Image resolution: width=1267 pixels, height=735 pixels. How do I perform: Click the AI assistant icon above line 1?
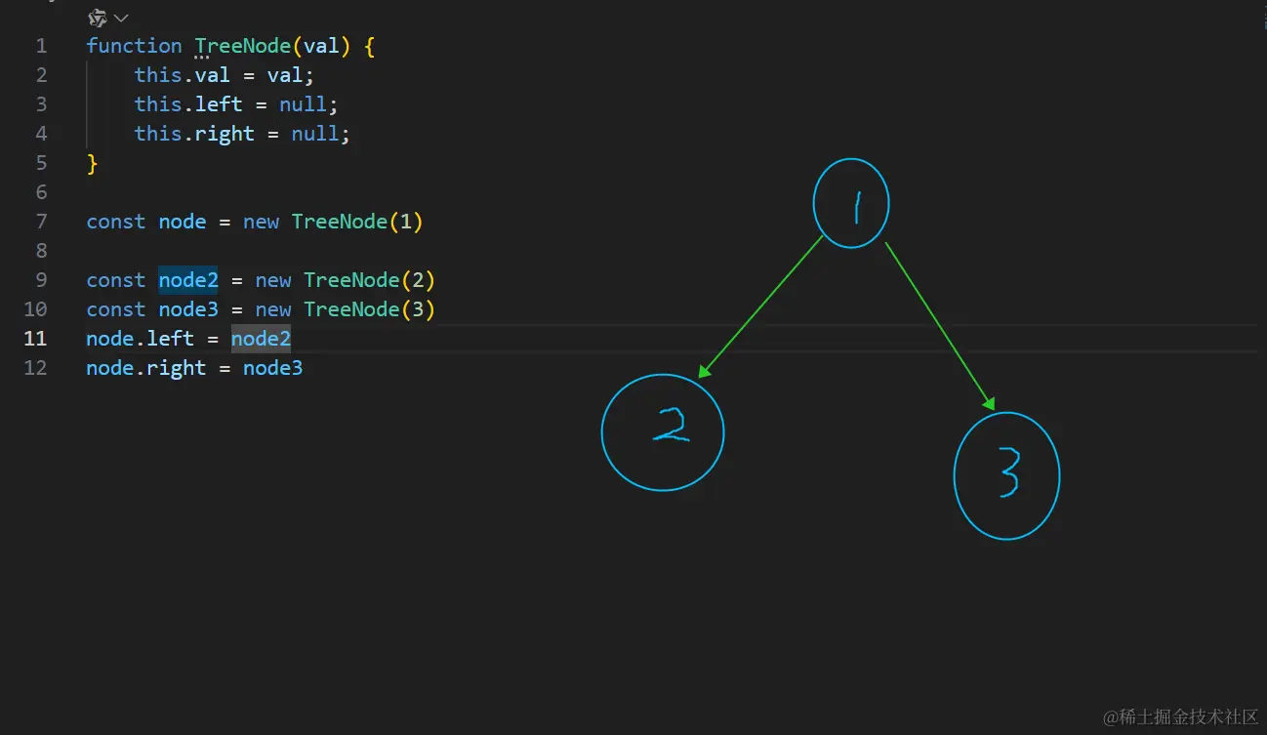point(98,18)
